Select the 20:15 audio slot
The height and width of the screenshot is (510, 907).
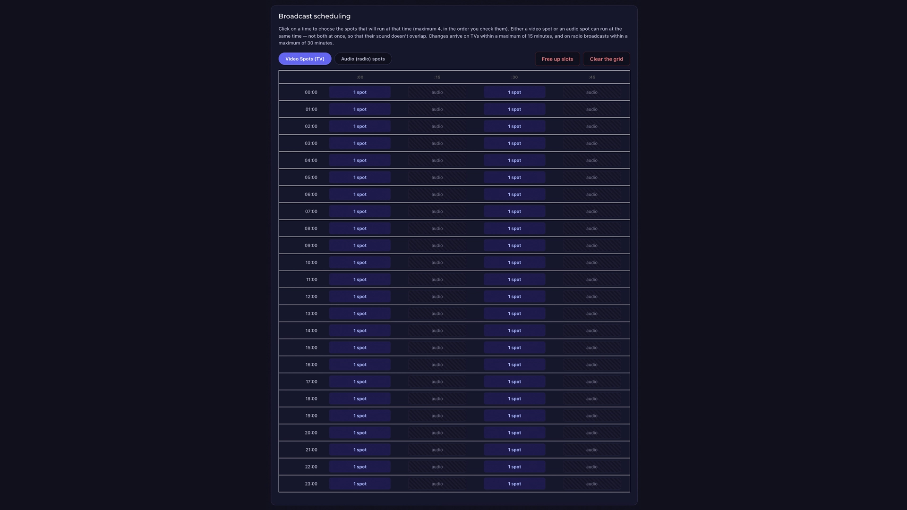point(437,433)
